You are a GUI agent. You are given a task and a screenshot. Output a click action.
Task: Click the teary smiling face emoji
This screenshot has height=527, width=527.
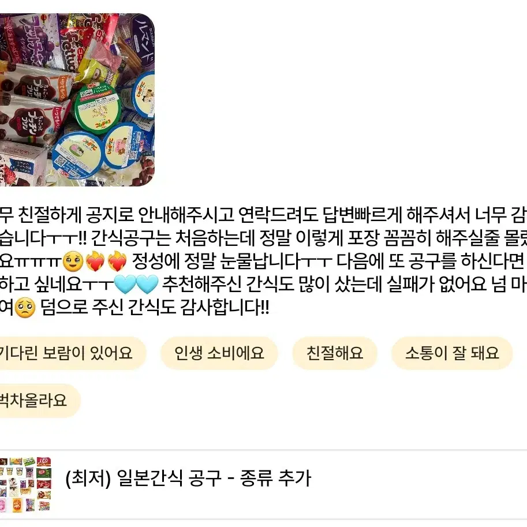[73, 261]
